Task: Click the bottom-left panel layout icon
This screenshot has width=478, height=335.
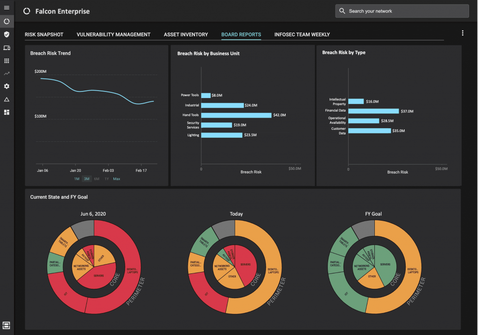Action: click(x=7, y=325)
